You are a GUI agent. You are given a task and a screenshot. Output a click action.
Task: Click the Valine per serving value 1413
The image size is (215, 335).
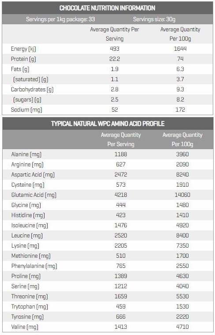(121, 327)
